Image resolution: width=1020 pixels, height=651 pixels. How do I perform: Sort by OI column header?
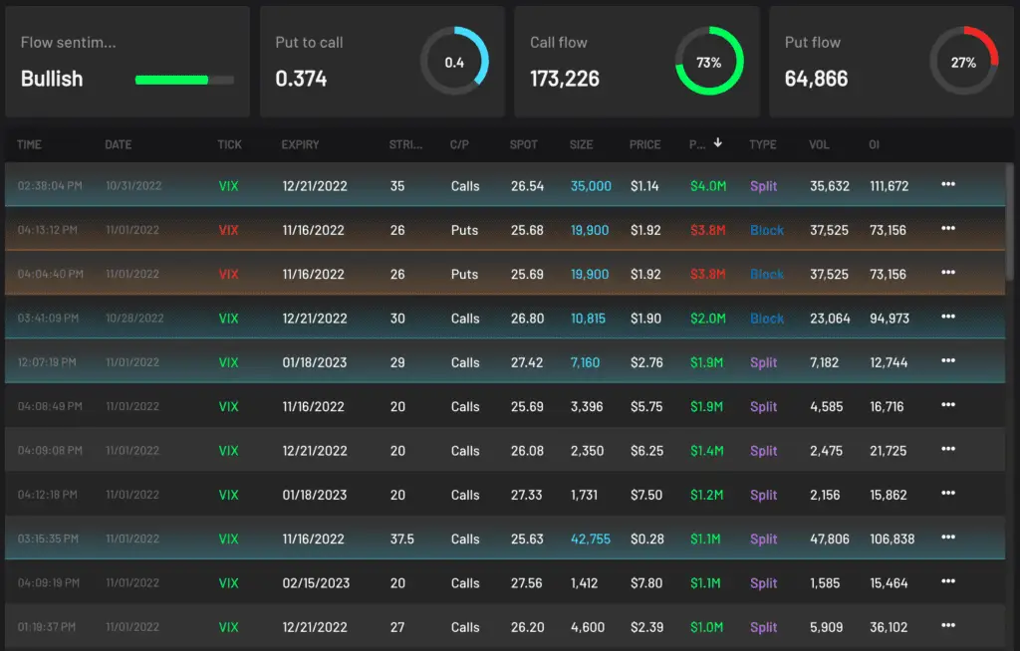coord(874,144)
